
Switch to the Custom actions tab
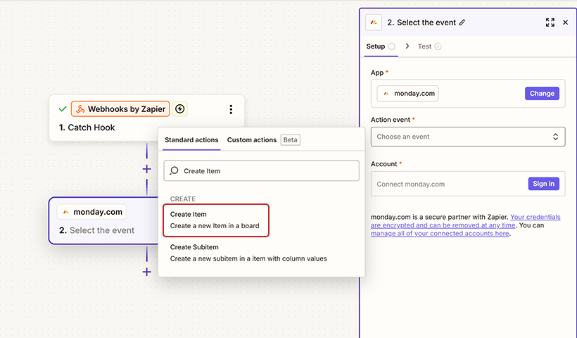252,140
